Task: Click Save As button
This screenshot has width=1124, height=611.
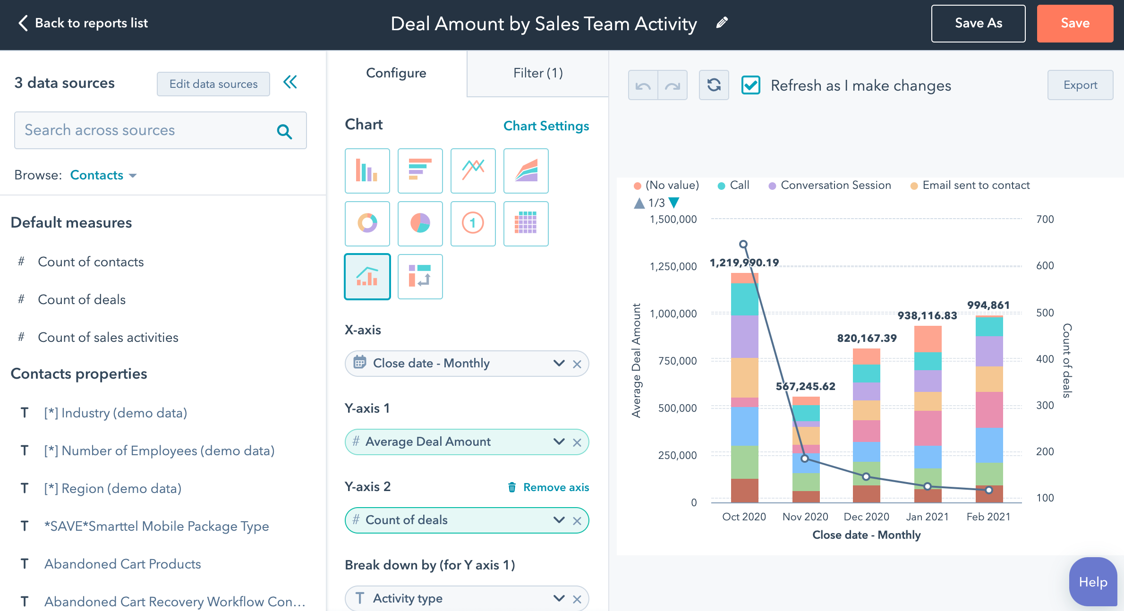Action: coord(977,23)
